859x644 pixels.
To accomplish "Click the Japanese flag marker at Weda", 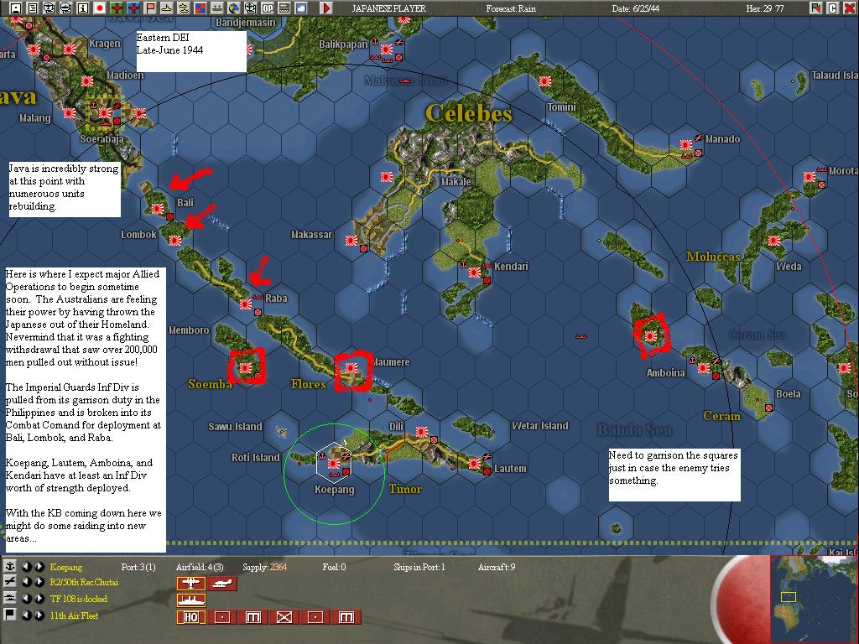I will pyautogui.click(x=774, y=241).
